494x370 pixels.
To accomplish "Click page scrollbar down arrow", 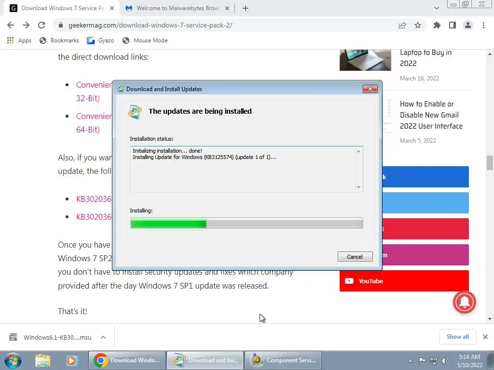I will pos(490,319).
